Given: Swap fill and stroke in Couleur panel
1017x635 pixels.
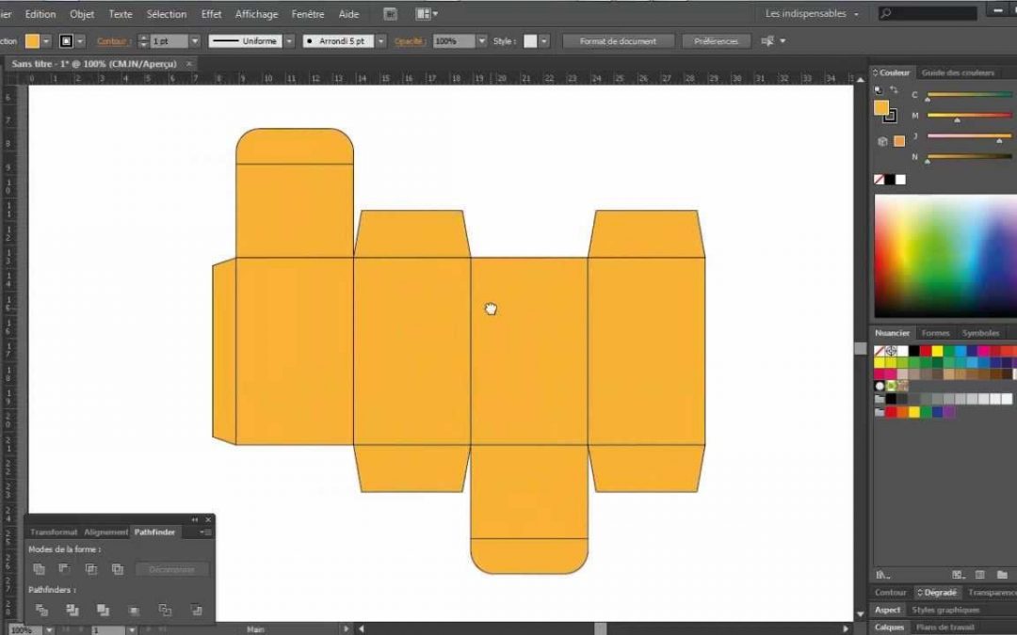Looking at the screenshot, I should pos(893,89).
